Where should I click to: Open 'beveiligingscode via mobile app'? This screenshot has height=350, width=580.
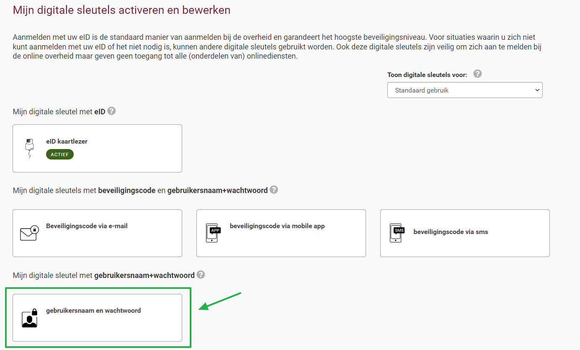(281, 233)
